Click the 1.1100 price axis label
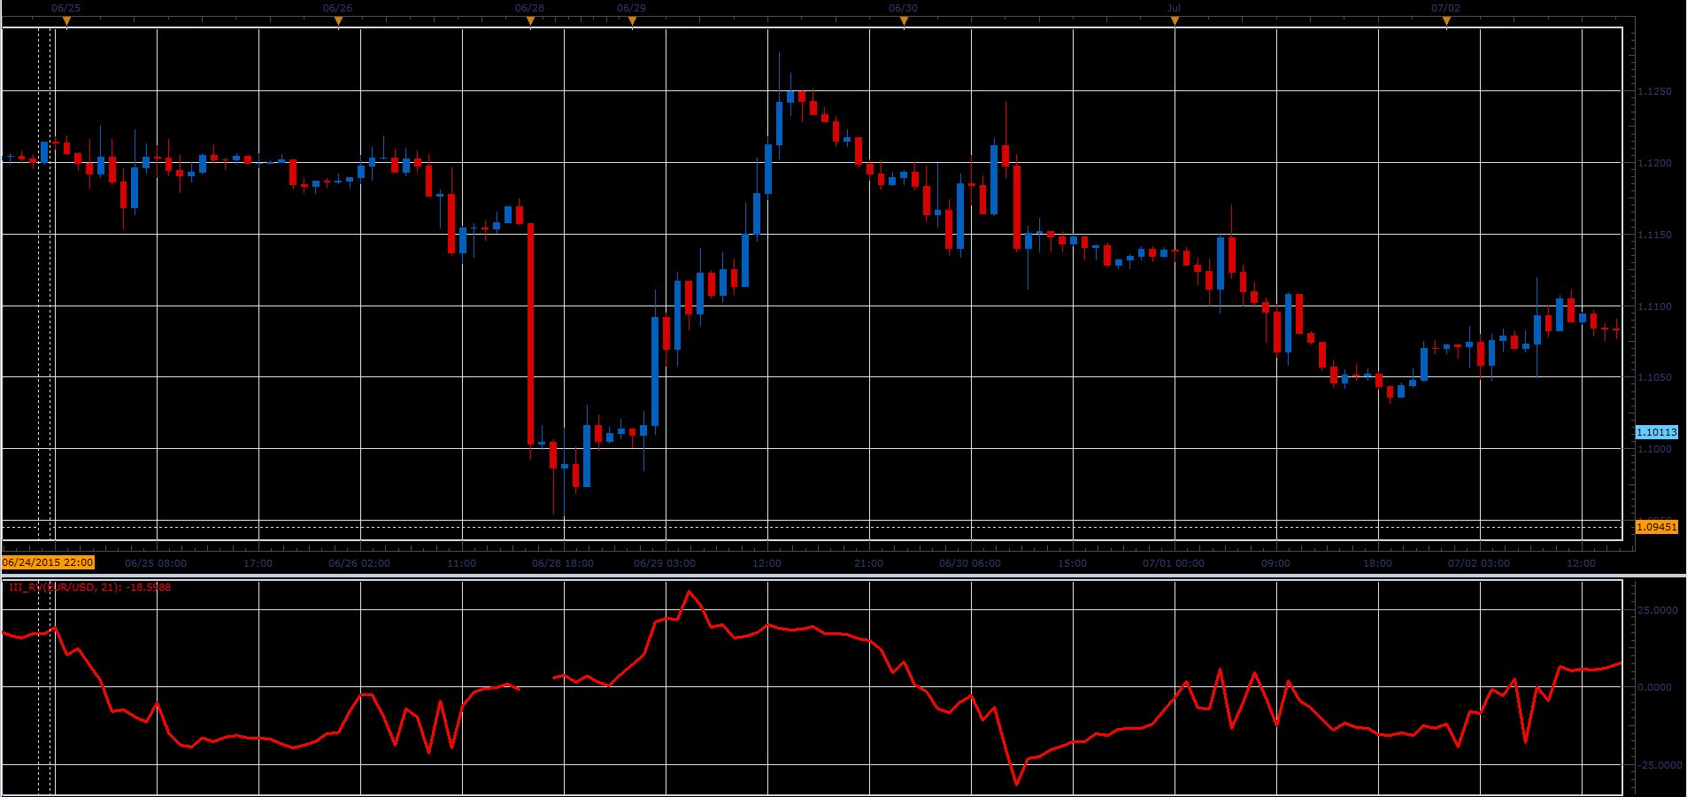1687x797 pixels. (1654, 306)
